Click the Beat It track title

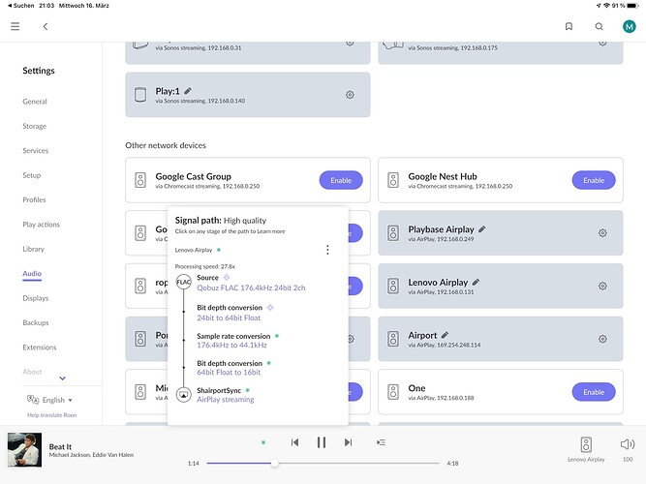coord(60,447)
